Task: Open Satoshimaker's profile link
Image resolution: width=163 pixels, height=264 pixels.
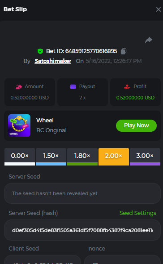Action: (x=53, y=61)
